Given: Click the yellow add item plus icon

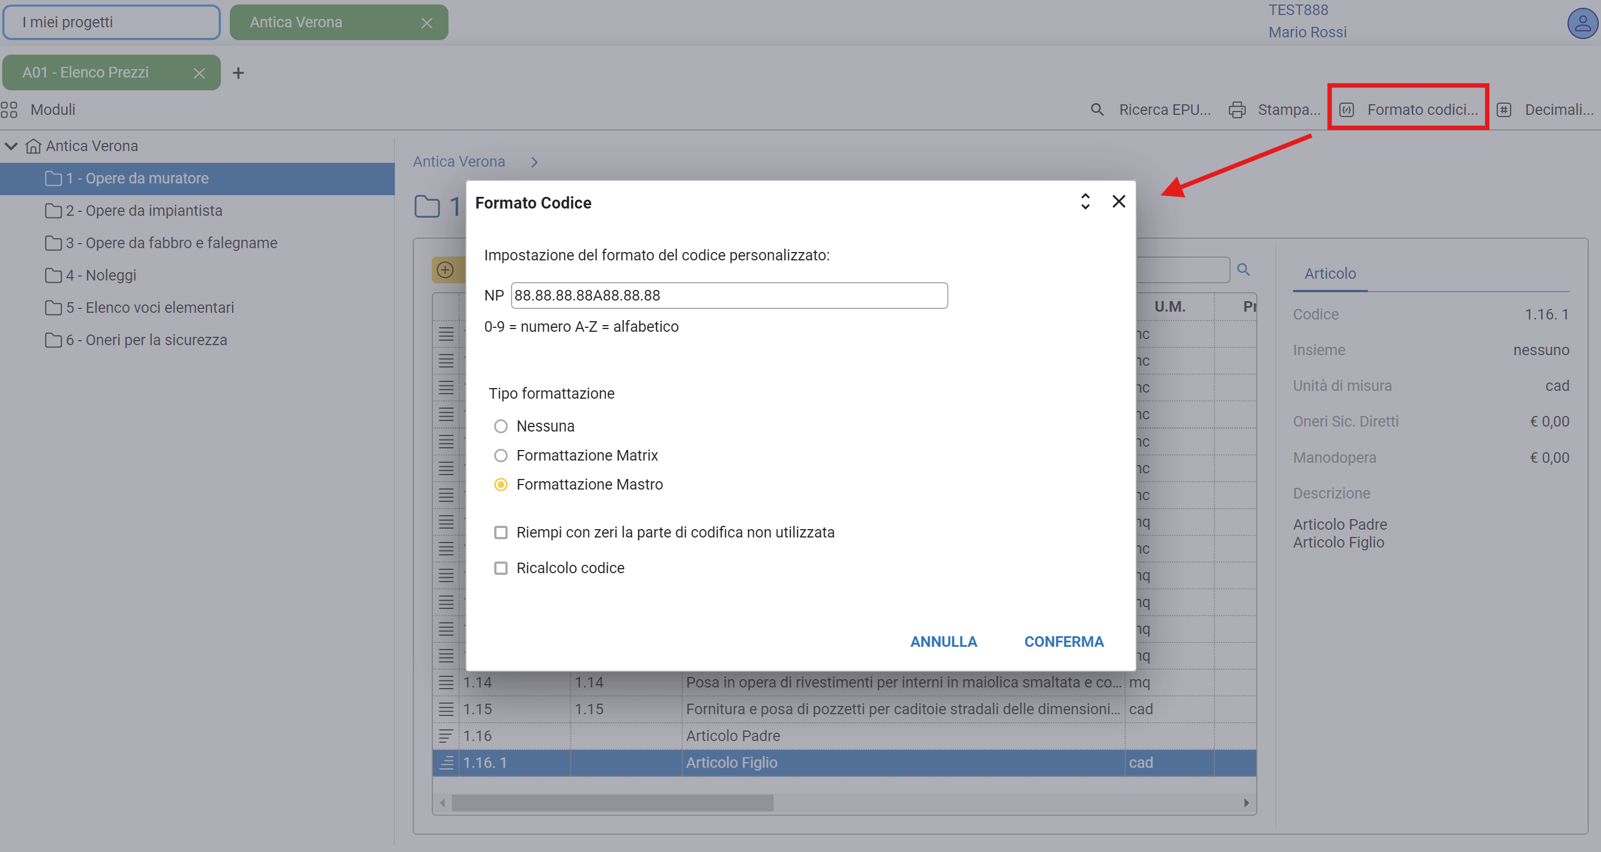Looking at the screenshot, I should pos(445,270).
